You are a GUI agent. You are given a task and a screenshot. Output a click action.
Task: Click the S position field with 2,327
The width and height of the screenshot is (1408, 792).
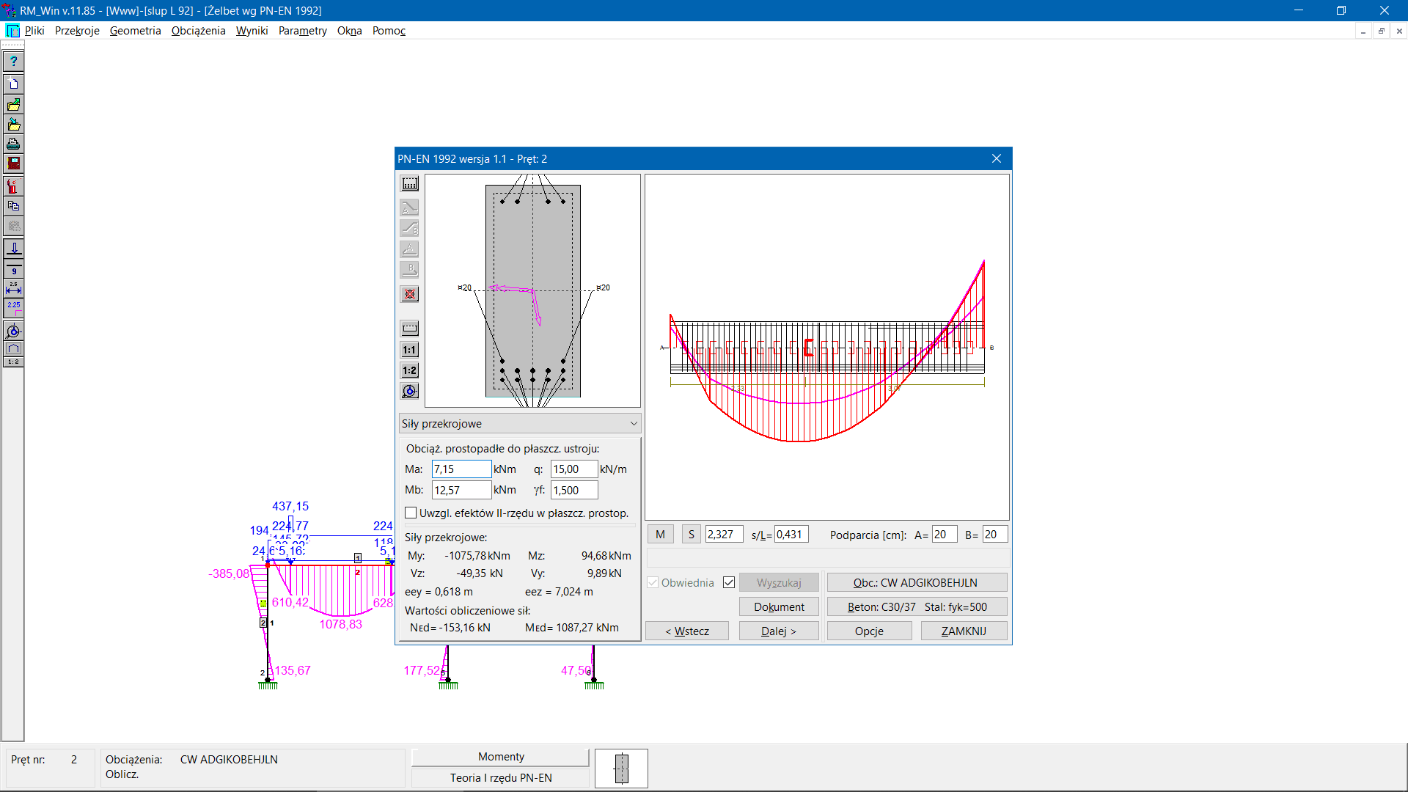coord(724,535)
